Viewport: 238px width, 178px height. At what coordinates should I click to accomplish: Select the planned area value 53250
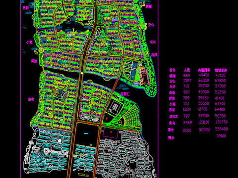tap(220, 92)
